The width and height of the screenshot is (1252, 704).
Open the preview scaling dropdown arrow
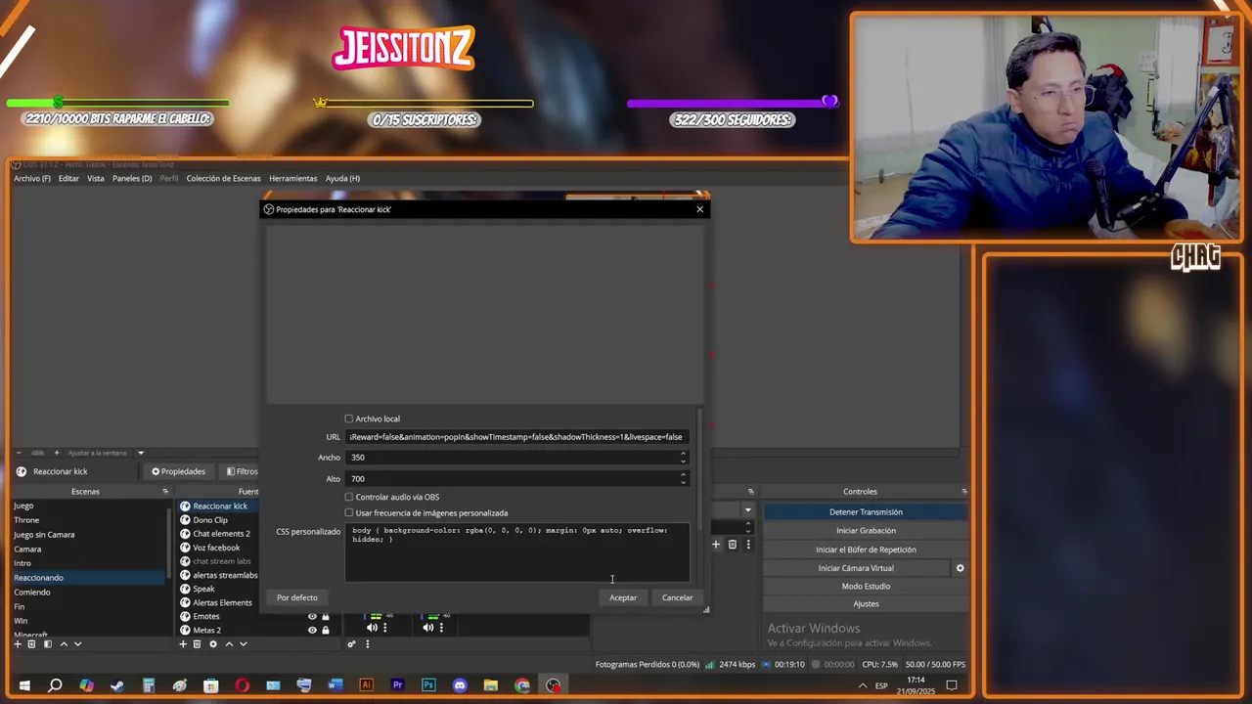140,453
